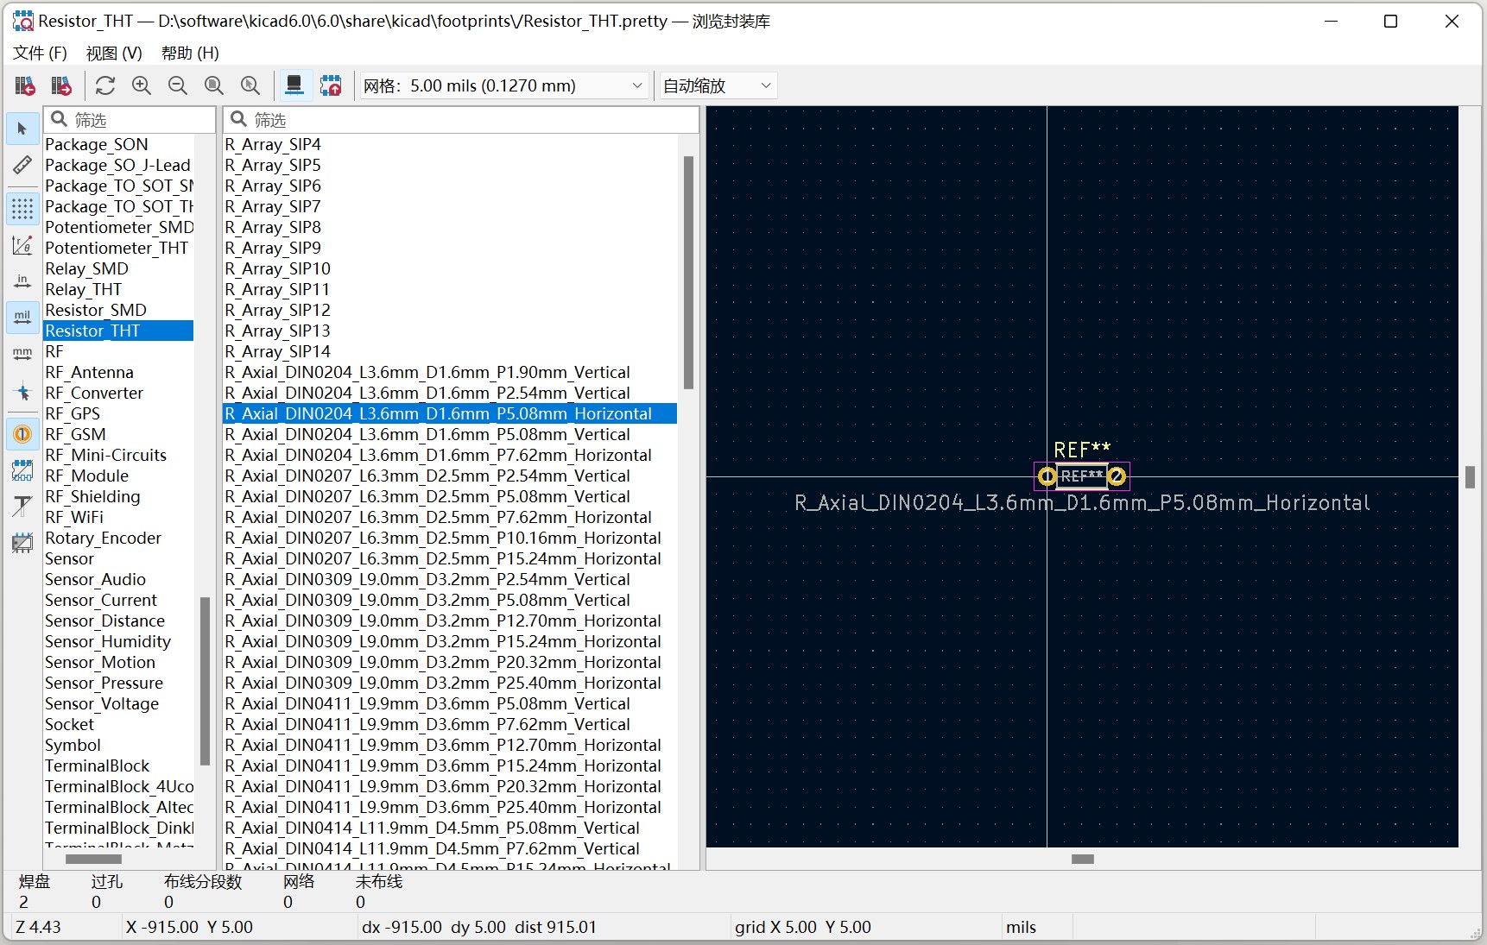Screen dimensions: 1487x945
Task: Select the Socket library
Action: coord(118,724)
